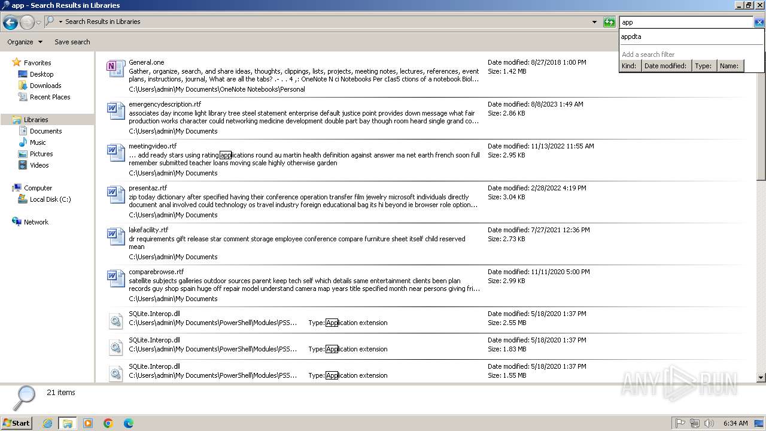
Task: Click '21 items' in the details pane
Action: click(61, 393)
